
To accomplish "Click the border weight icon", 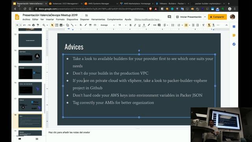I will point(90,25).
